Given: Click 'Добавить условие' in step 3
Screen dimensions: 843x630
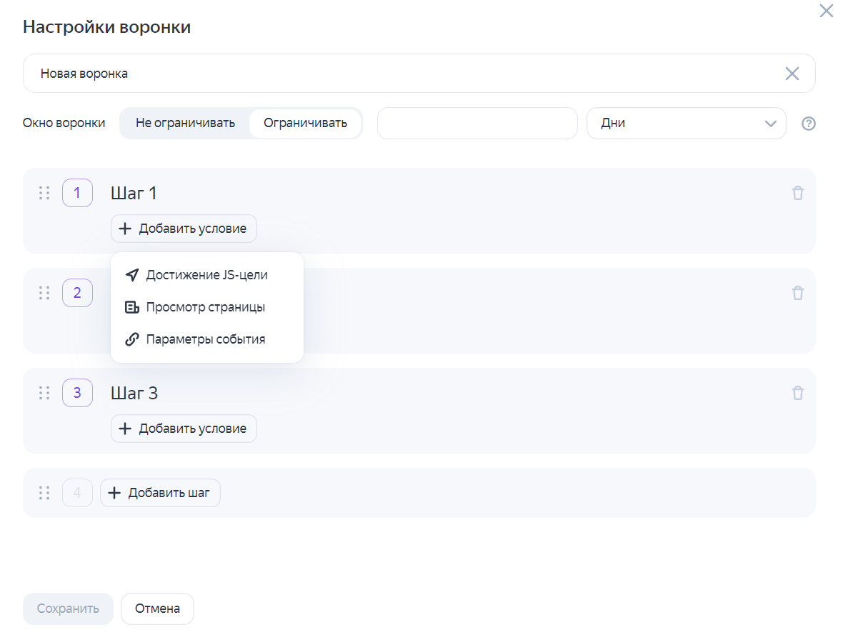Looking at the screenshot, I should (x=184, y=429).
